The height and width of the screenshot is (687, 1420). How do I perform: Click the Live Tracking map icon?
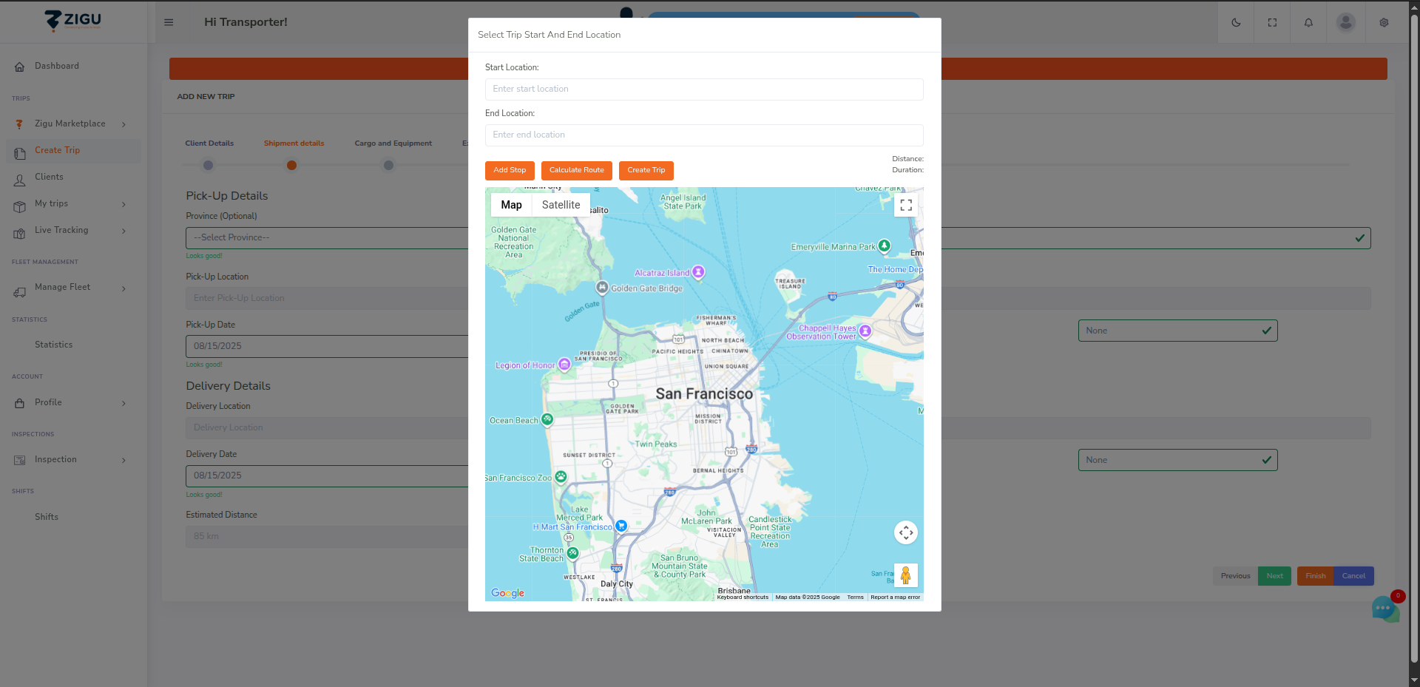coord(20,233)
